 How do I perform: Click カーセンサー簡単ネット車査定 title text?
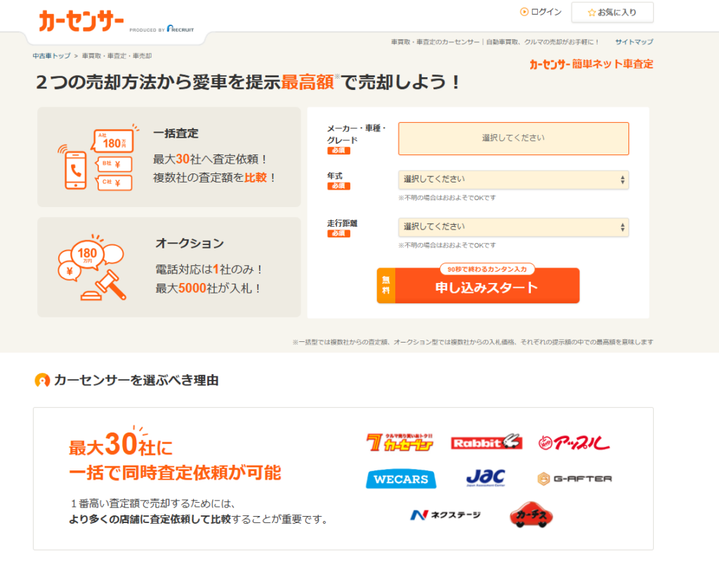[591, 64]
